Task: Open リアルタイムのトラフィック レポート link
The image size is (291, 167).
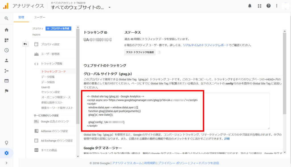Action: [x=206, y=45]
